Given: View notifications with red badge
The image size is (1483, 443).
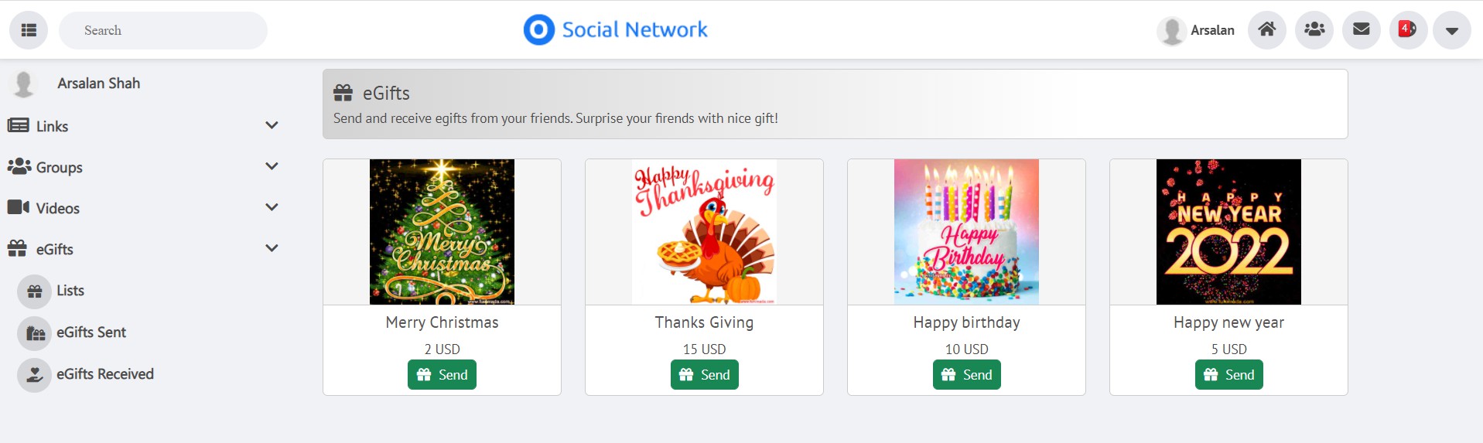Looking at the screenshot, I should [x=1408, y=30].
